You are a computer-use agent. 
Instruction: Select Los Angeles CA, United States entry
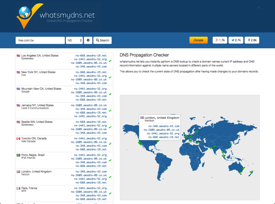64,61
